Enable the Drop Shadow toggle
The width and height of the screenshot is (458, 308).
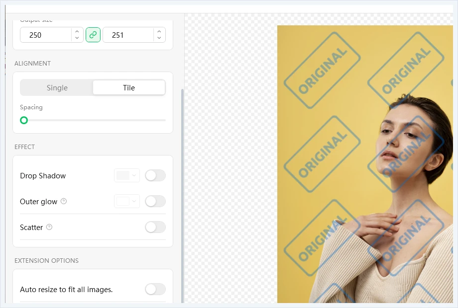point(155,175)
